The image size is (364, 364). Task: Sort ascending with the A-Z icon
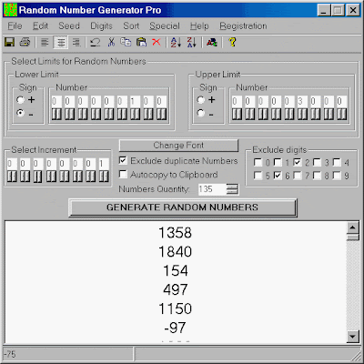tap(176, 42)
